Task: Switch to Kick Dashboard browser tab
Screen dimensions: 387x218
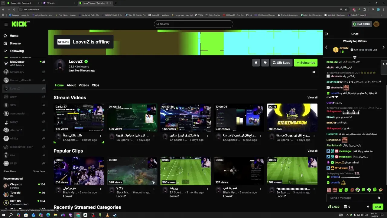Action: [23, 3]
